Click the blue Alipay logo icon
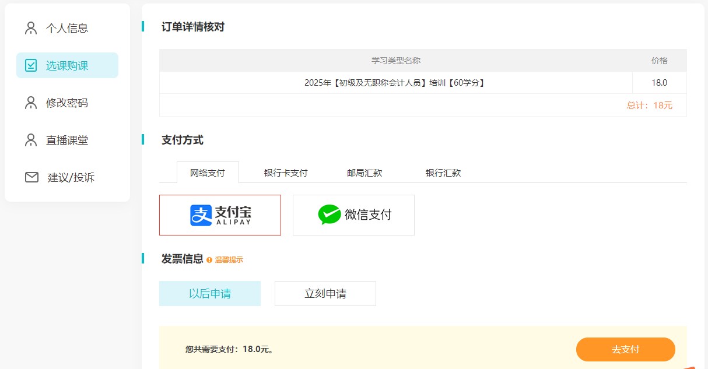This screenshot has width=708, height=369. tap(201, 215)
